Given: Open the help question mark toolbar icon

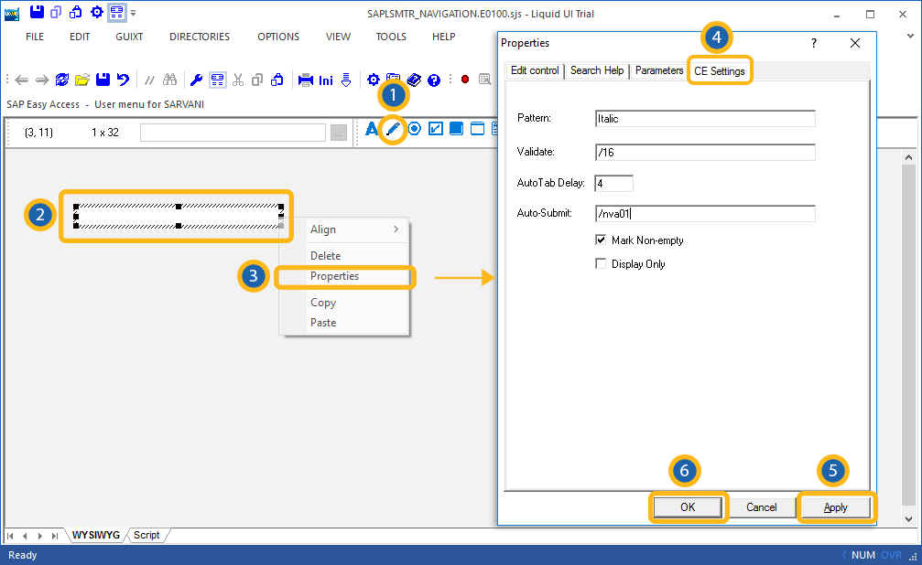Looking at the screenshot, I should pyautogui.click(x=434, y=80).
